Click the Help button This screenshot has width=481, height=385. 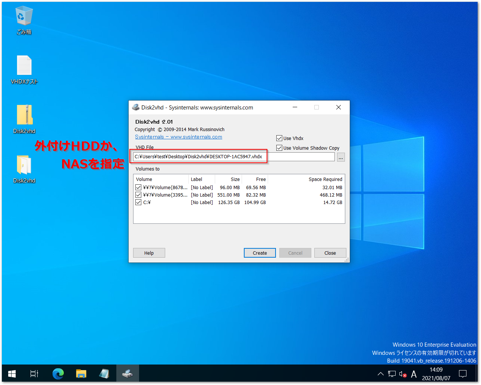coord(149,253)
